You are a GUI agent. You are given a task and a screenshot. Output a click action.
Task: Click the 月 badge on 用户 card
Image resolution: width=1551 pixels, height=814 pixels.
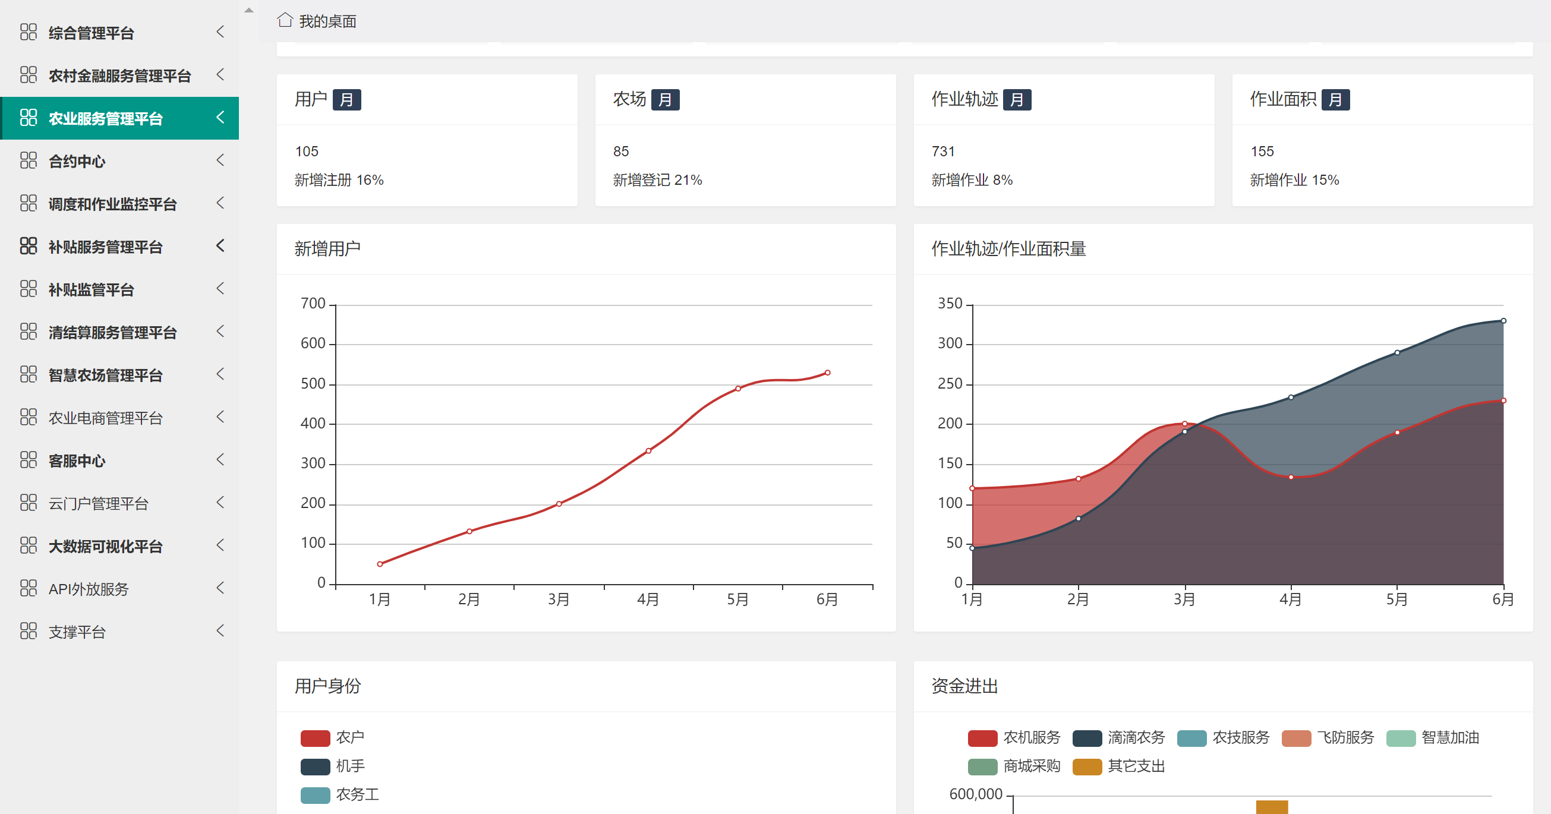pyautogui.click(x=347, y=99)
